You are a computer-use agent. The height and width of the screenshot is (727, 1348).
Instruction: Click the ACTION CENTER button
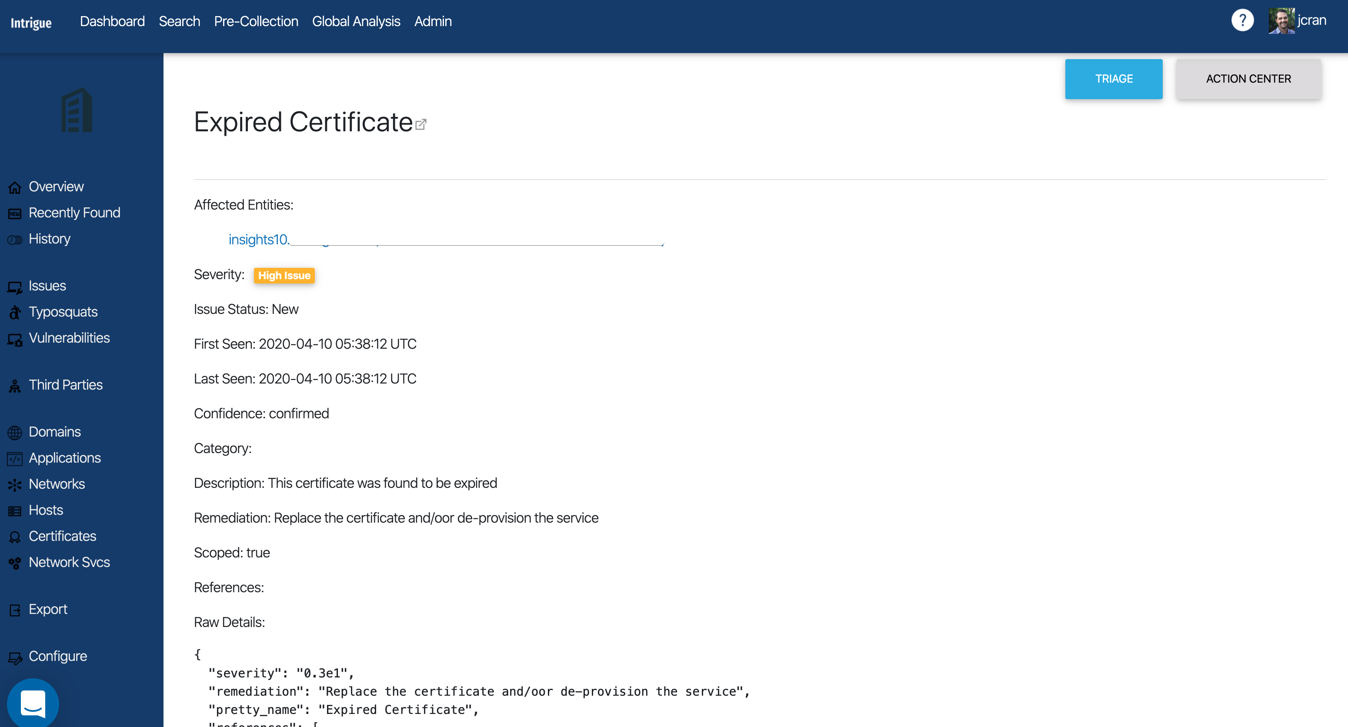pos(1248,79)
